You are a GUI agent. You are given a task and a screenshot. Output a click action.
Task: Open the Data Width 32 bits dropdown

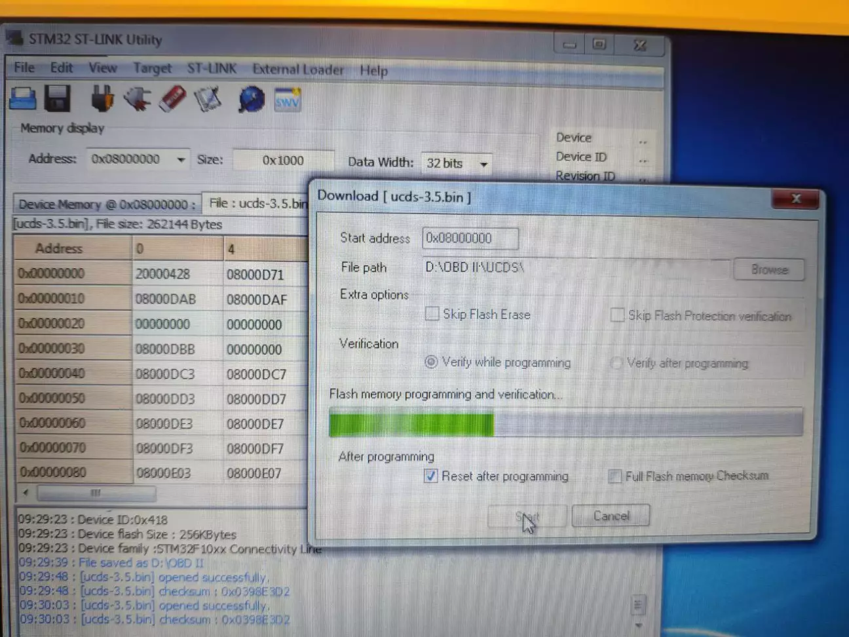click(x=483, y=163)
